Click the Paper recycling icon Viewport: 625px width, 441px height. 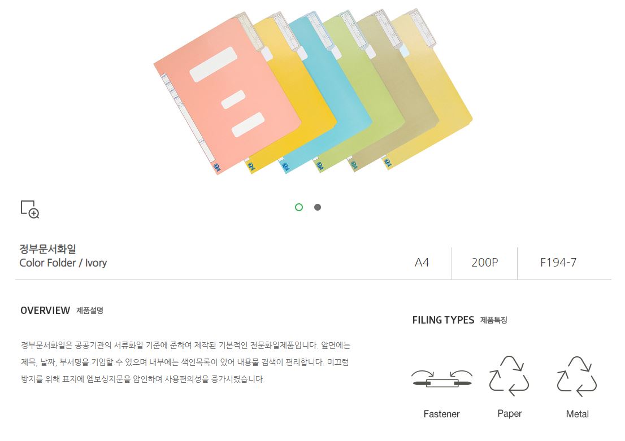(x=509, y=375)
